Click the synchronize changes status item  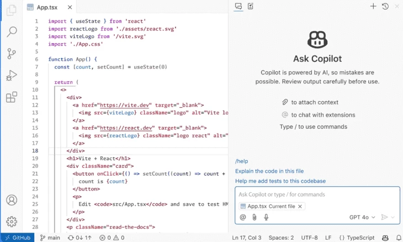point(79,238)
